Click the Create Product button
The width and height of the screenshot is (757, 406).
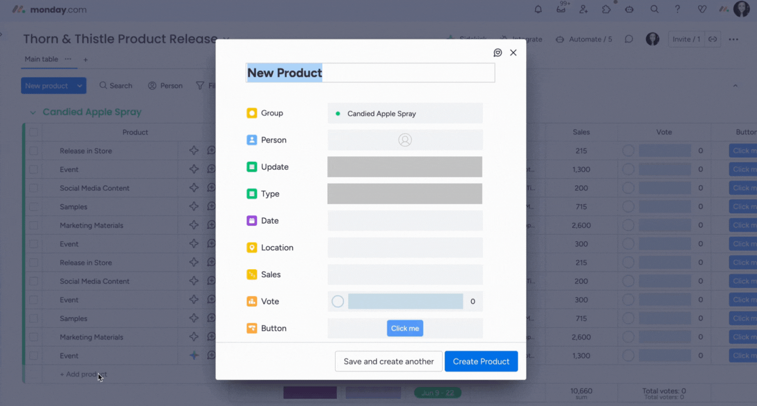pos(481,362)
